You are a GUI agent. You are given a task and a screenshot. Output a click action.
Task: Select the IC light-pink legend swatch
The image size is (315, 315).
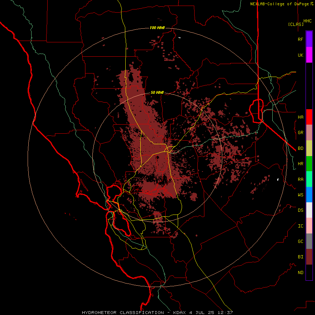[x=309, y=226]
